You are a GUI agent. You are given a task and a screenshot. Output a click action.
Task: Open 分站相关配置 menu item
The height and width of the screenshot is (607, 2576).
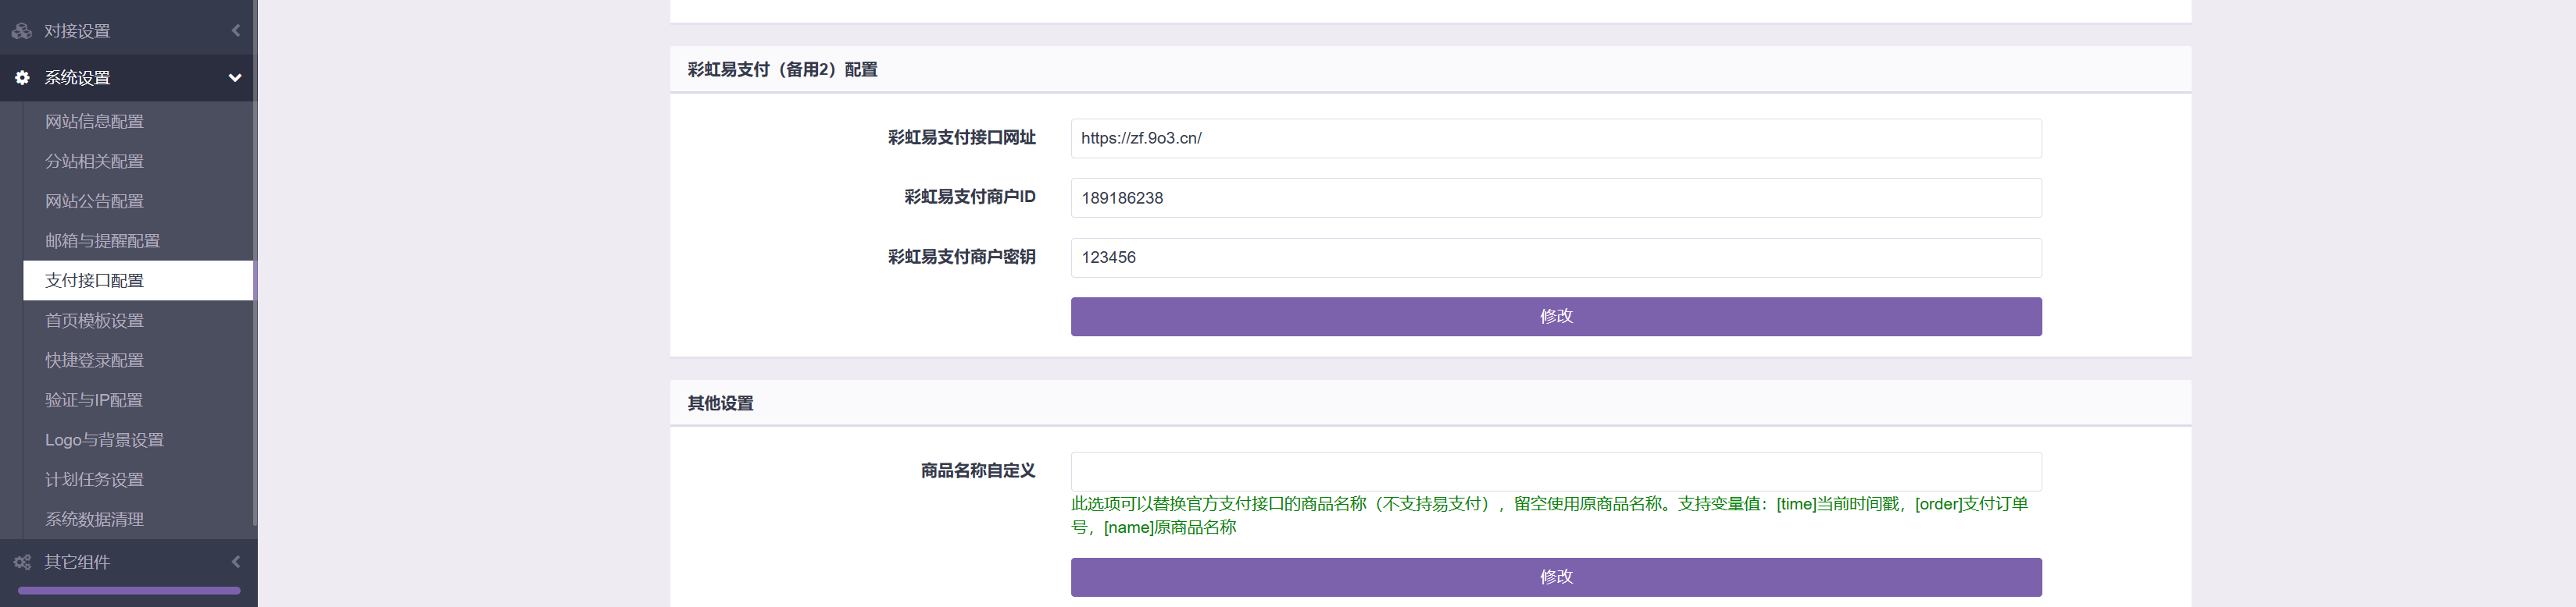[x=94, y=162]
